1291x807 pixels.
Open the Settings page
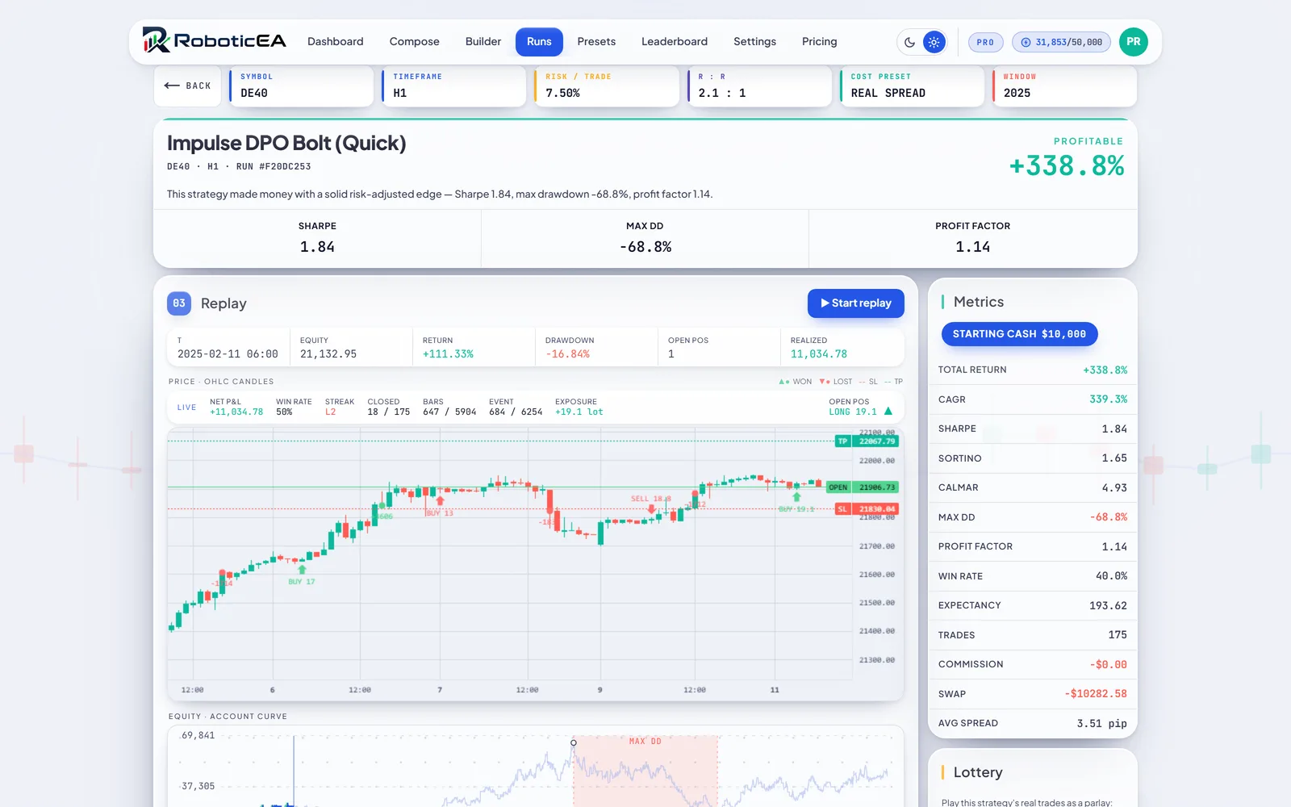tap(754, 41)
